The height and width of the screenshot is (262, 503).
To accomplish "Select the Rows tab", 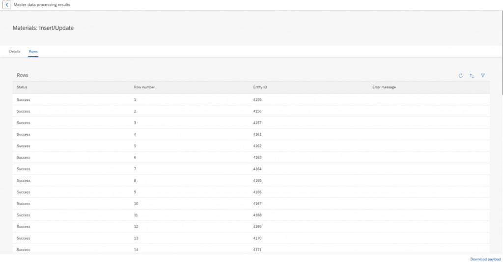I will coord(33,51).
